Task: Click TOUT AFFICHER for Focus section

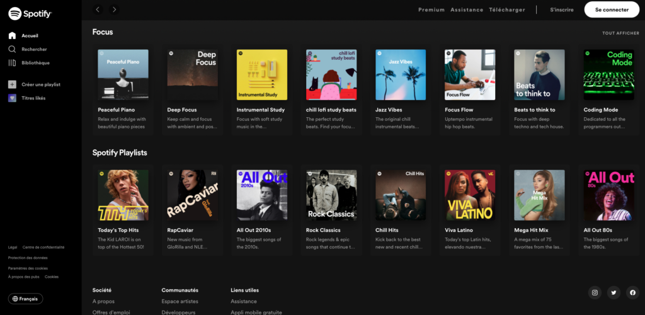Action: click(620, 33)
